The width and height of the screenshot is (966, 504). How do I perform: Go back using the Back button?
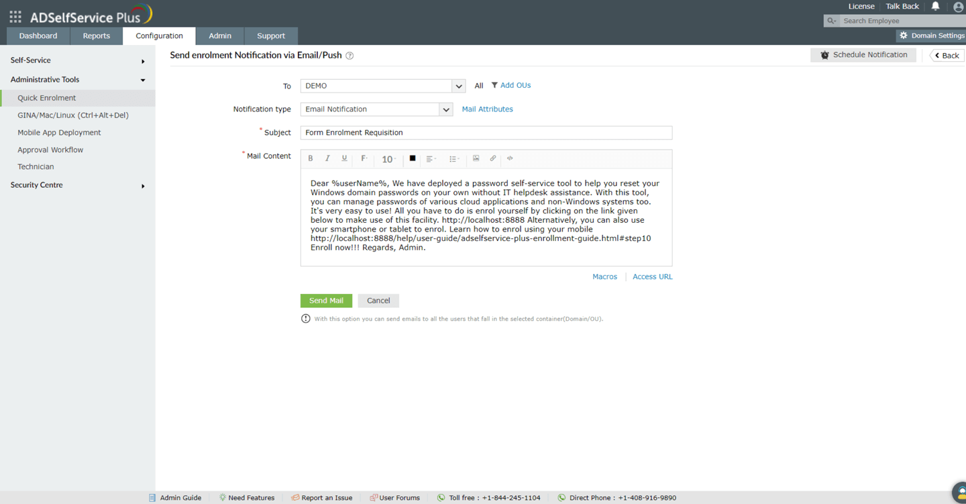point(947,55)
